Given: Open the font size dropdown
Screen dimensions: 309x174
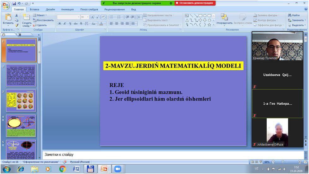Looking at the screenshot, I should pyautogui.click(x=88, y=17).
